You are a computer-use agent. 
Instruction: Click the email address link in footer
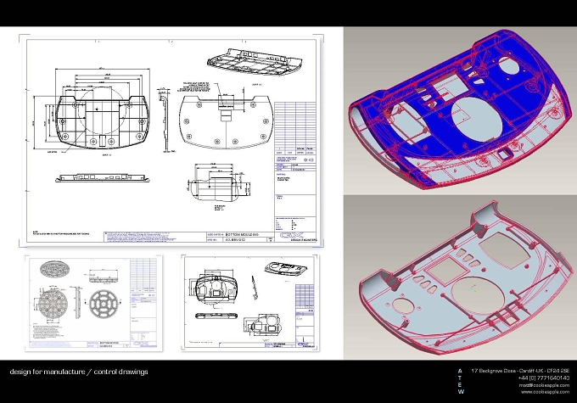tap(544, 385)
